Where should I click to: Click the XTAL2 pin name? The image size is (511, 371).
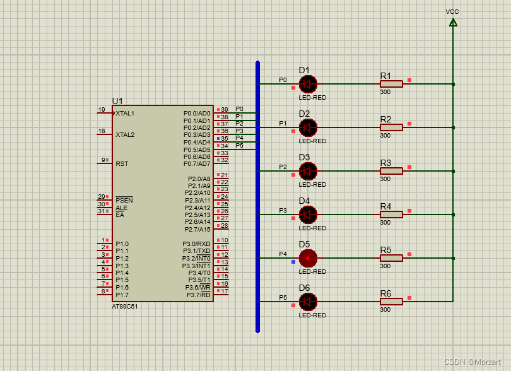pos(125,134)
